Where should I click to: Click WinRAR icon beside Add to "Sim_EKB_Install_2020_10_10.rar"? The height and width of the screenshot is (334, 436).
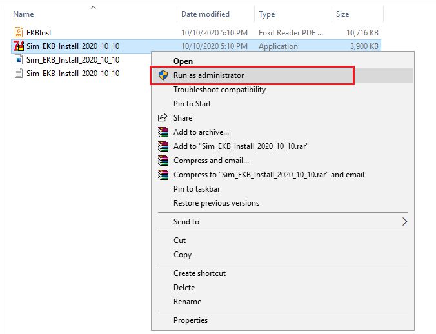coord(163,146)
